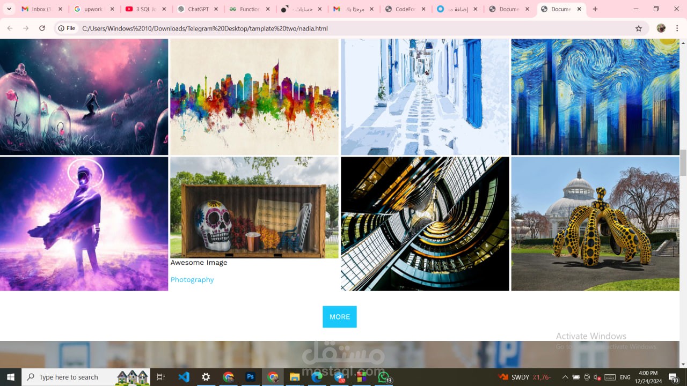Click the SWDY stock widget
The width and height of the screenshot is (687, 386).
tap(524, 377)
